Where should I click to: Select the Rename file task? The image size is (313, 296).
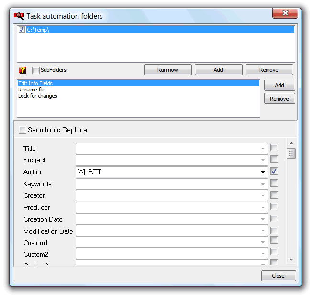(138, 90)
